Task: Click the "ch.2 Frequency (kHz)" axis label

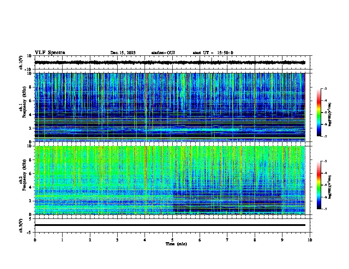Action: pos(23,175)
